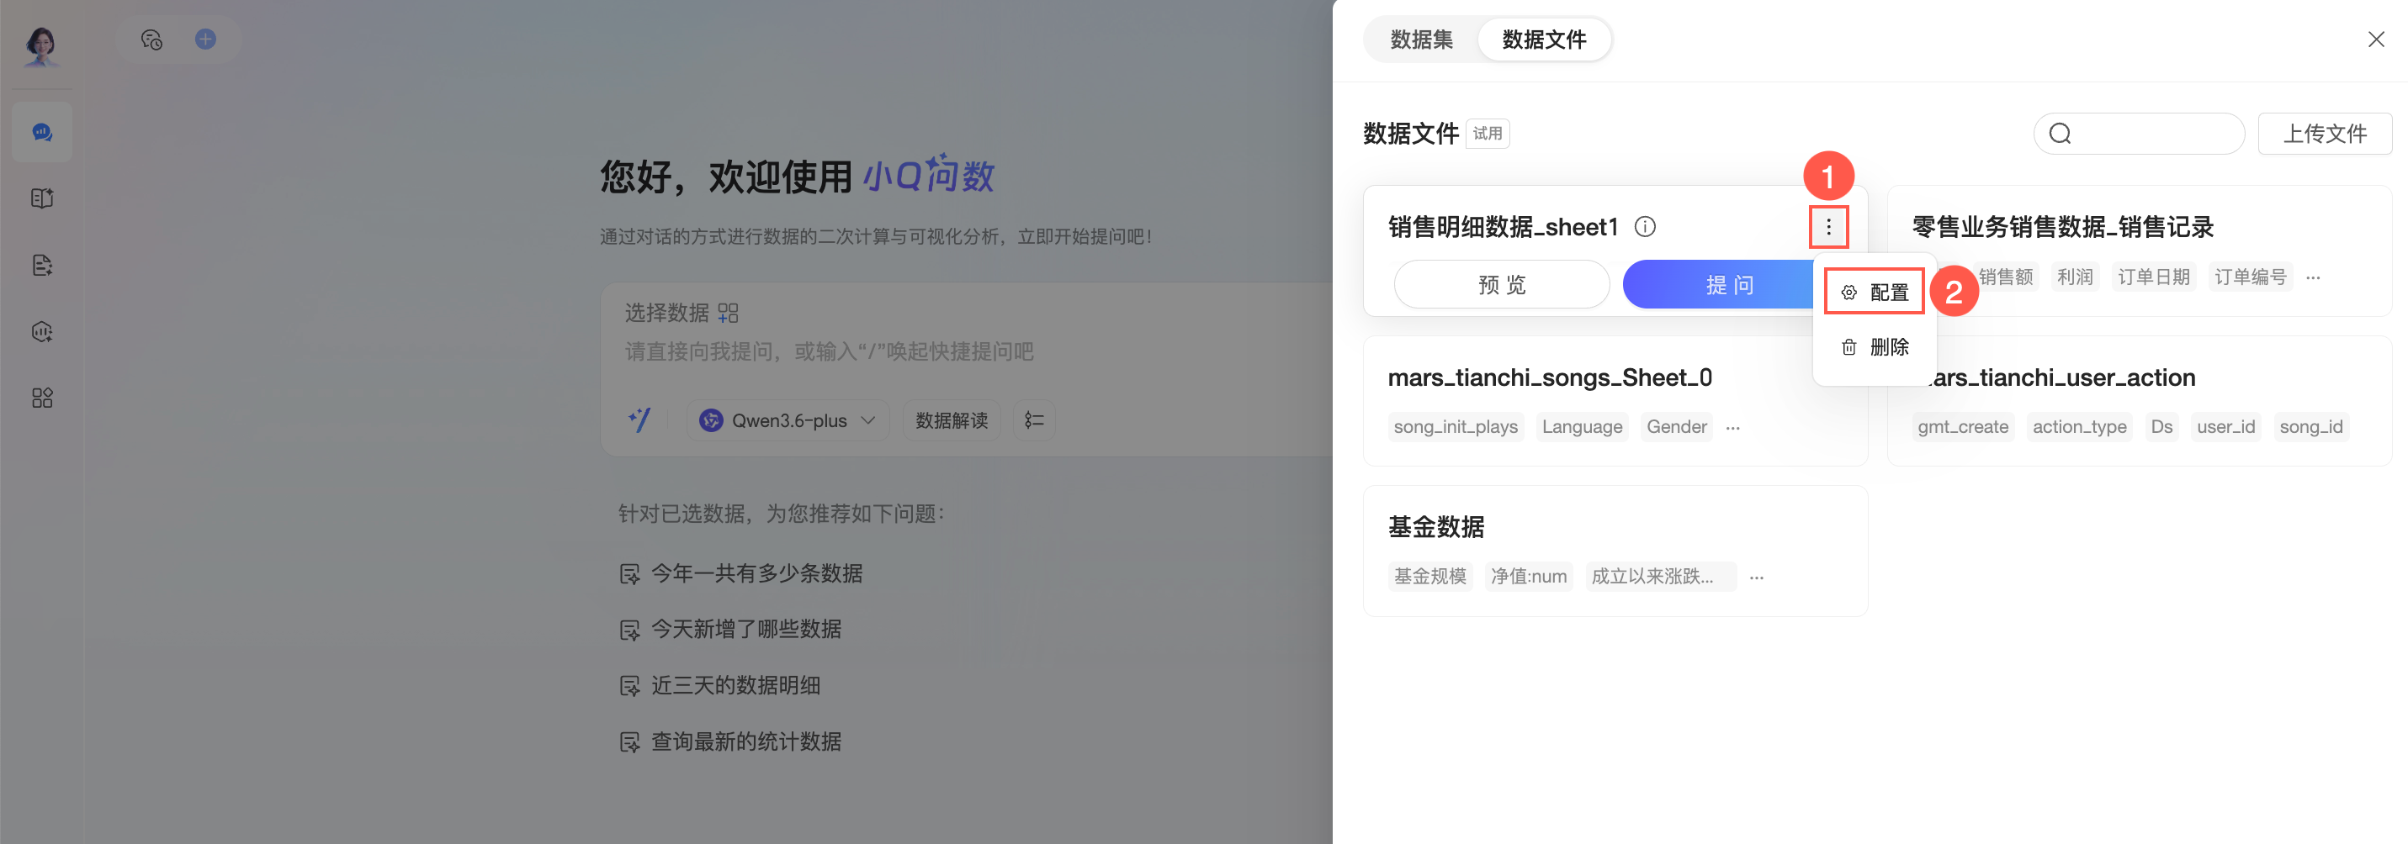Click the gmt_create field tag
Viewport: 2408px width, 844px height.
pos(1962,427)
